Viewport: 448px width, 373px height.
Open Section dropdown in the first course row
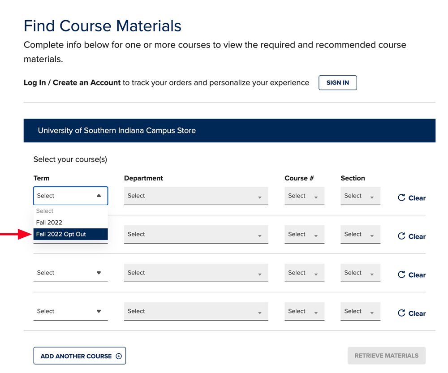[360, 196]
